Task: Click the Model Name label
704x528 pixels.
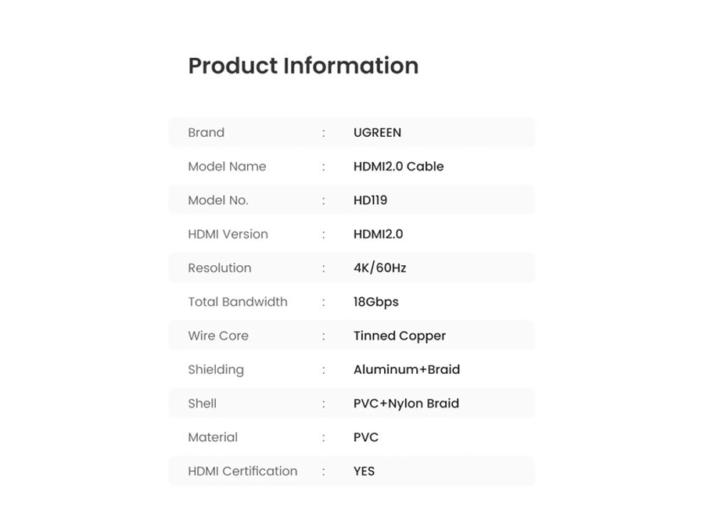Action: click(227, 167)
